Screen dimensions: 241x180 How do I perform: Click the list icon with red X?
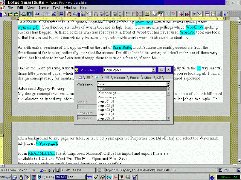point(139,14)
